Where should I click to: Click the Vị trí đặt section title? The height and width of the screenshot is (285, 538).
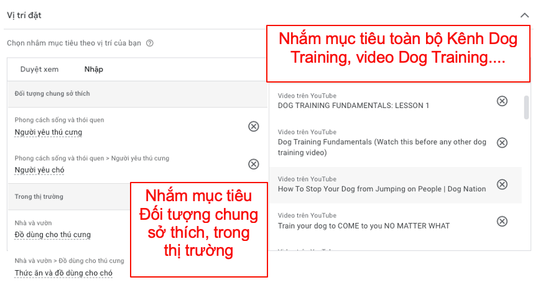pos(24,15)
